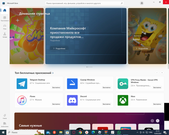Switch the ENG input language indicator
Image resolution: width=169 pixels, height=135 pixels.
[x=151, y=132]
